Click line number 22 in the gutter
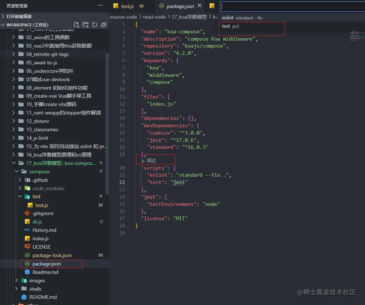This screenshot has width=365, height=305. click(x=122, y=182)
